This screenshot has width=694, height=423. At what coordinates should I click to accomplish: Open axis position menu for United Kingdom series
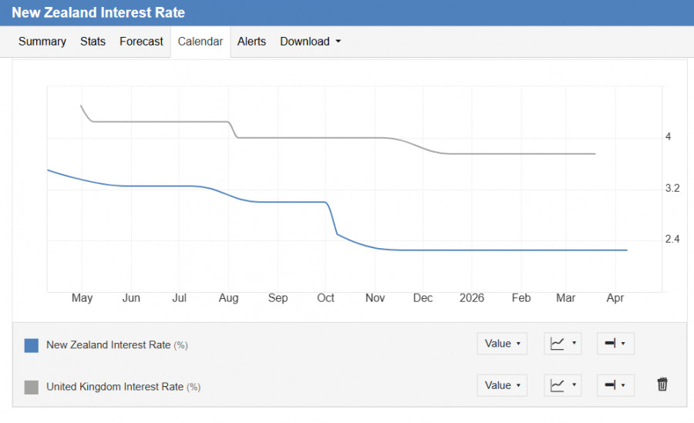[x=615, y=385]
